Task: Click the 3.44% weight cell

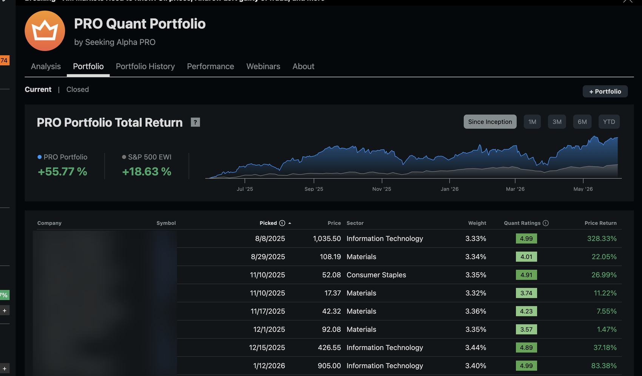Action: tap(475, 347)
